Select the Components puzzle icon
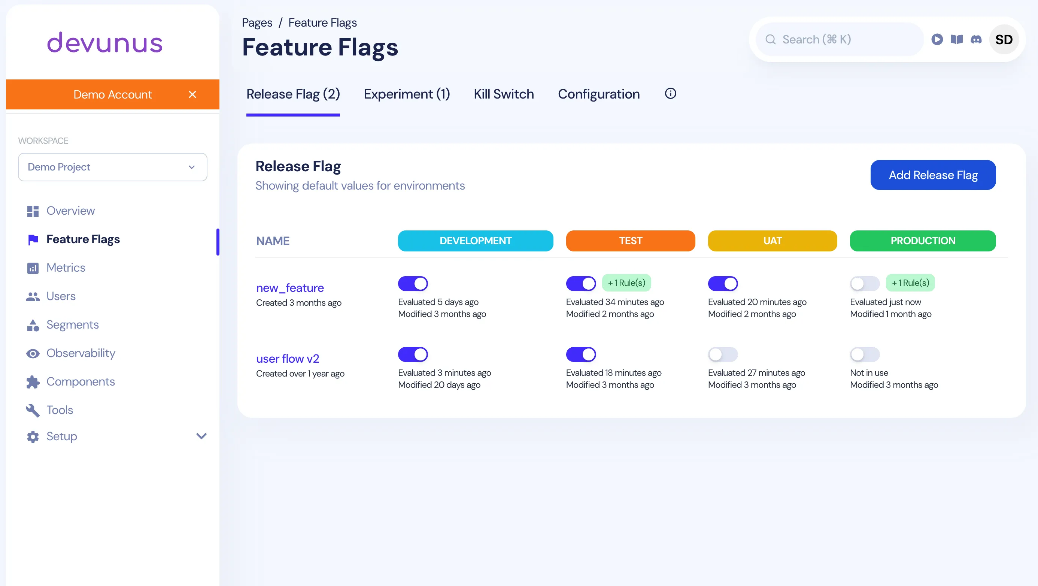 (33, 381)
